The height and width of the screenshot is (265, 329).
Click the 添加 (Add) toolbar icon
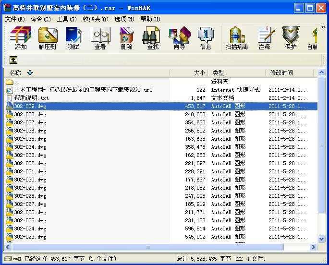point(21,38)
